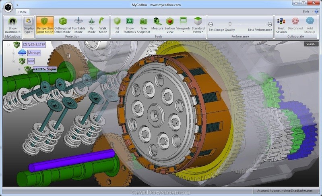Click plus icon for Best Performance

270,24
